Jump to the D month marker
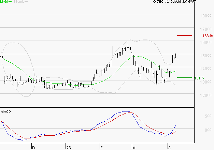This screenshot has width=214, height=150. (33, 148)
